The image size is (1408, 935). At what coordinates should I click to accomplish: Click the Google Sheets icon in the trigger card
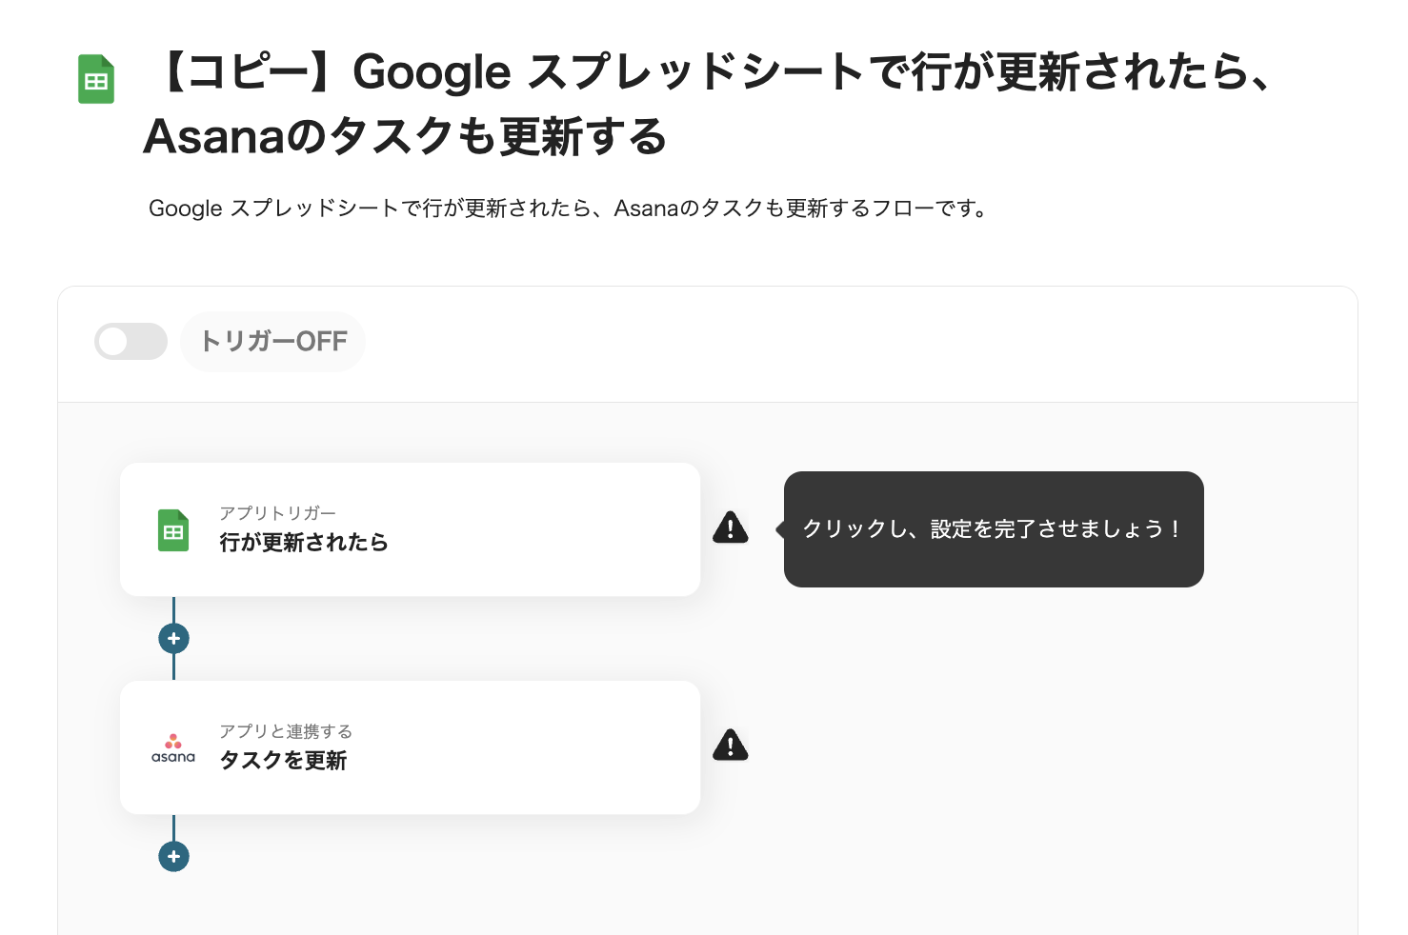[173, 530]
